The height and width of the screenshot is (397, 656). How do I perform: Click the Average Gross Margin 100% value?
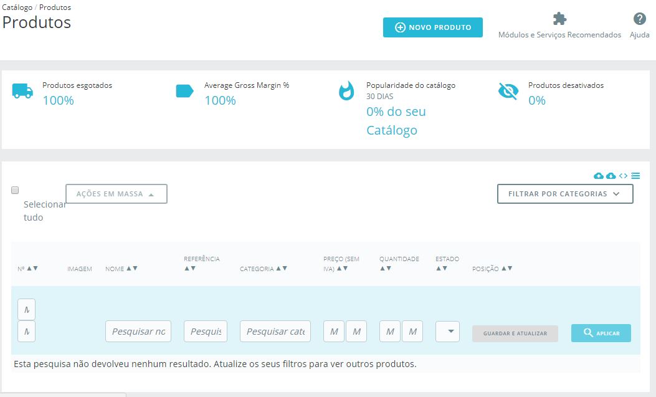(220, 100)
